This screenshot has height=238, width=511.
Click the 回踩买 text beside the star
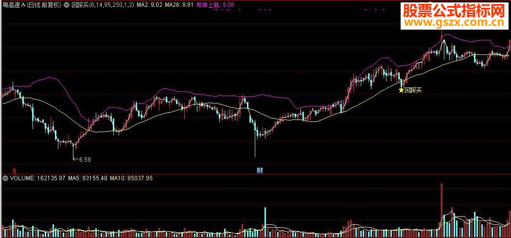point(413,90)
